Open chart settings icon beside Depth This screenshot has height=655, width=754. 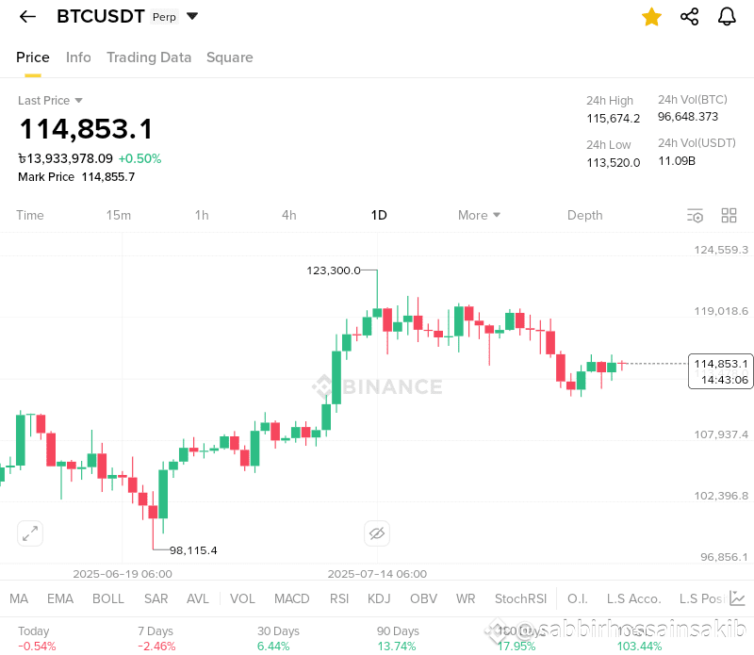tap(695, 216)
